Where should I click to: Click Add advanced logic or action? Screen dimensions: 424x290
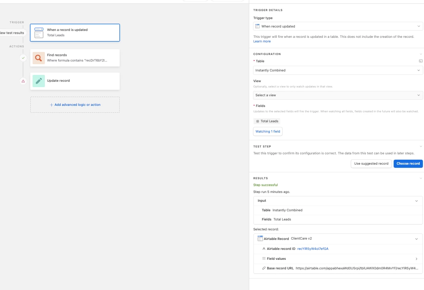coord(75,105)
